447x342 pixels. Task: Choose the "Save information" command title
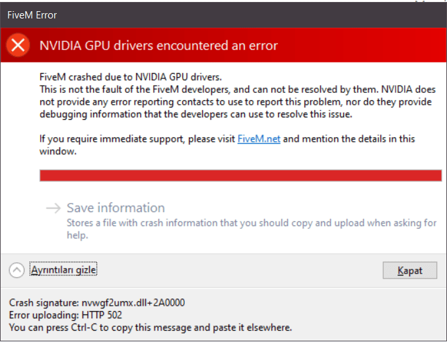116,208
